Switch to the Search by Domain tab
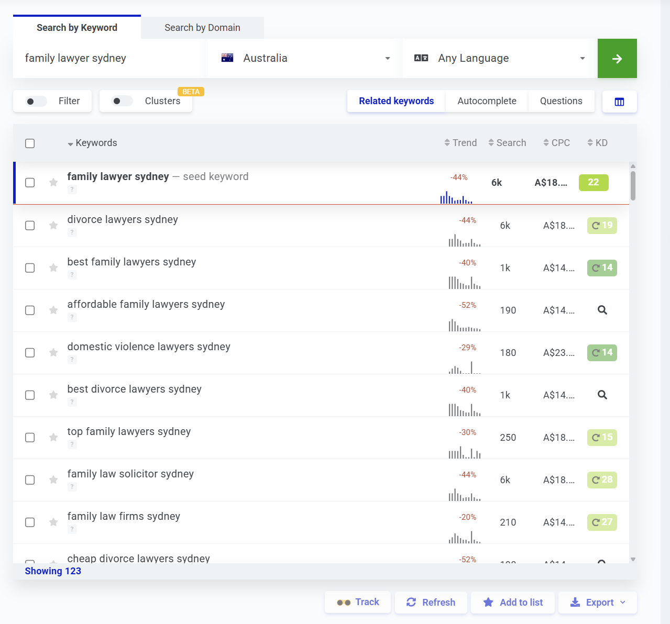670x624 pixels. 202,27
